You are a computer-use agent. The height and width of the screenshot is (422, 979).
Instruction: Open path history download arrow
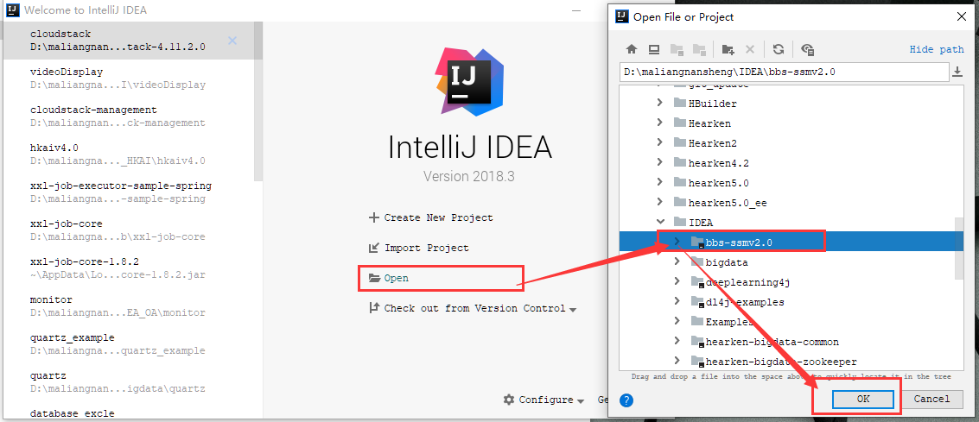957,72
